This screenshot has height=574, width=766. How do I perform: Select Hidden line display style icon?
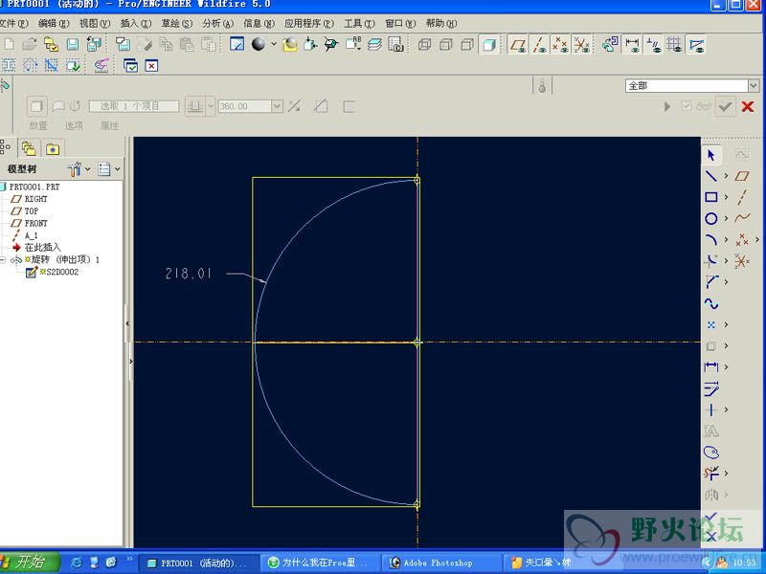click(x=446, y=45)
